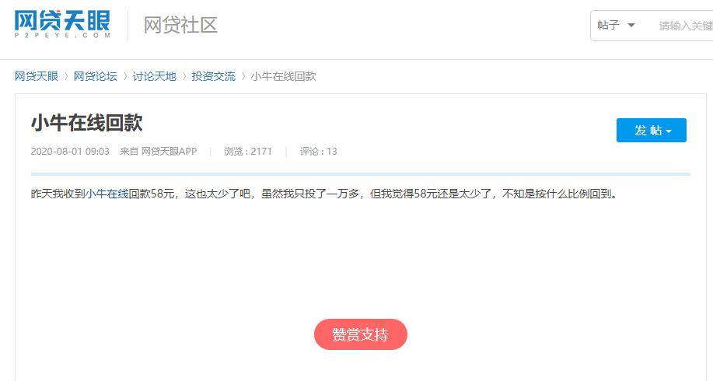
Task: Click the 浏览：2171 view count
Action: tap(248, 152)
